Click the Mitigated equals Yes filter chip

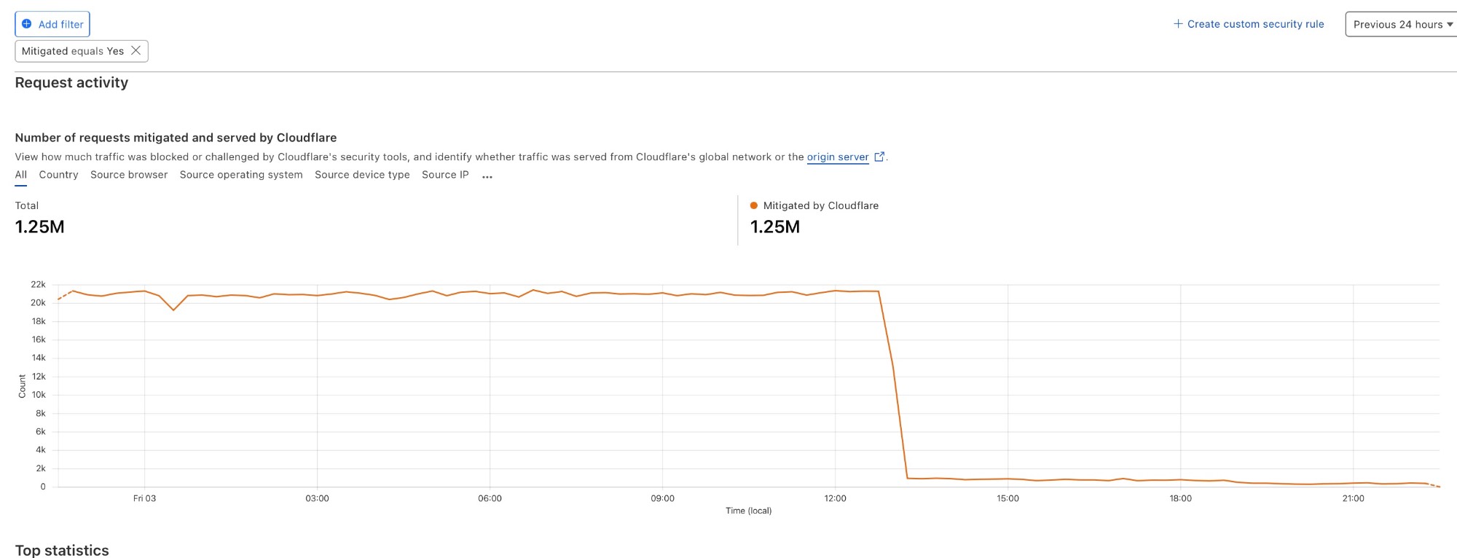coord(72,51)
